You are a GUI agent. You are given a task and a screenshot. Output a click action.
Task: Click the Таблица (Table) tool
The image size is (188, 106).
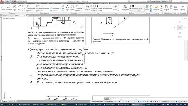tap(78, 11)
